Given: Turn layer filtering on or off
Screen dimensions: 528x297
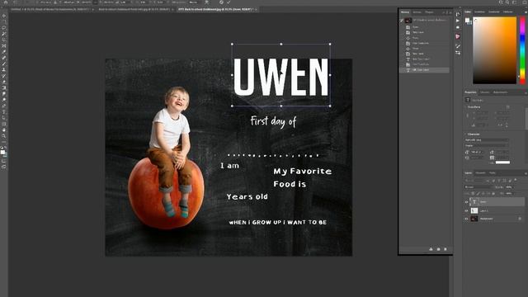Looking at the screenshot, I should pyautogui.click(x=516, y=180).
